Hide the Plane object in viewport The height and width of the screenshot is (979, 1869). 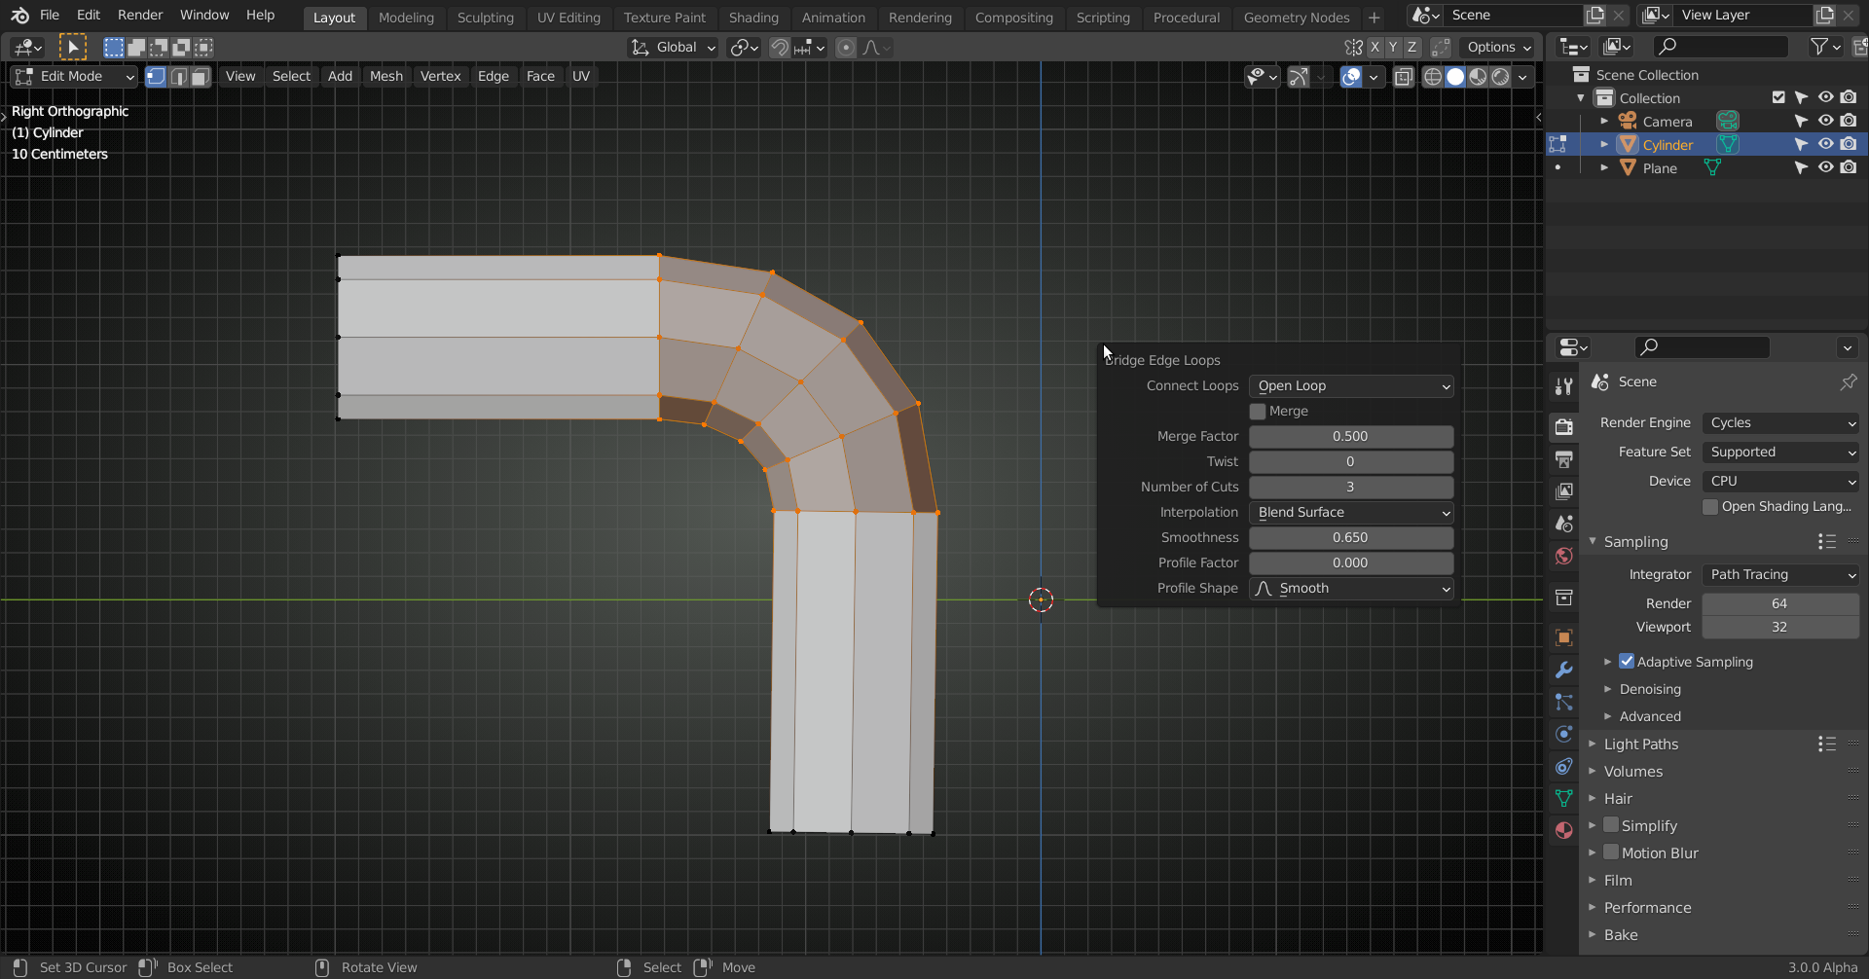1825,167
